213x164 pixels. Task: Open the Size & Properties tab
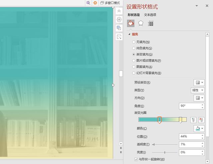(150, 24)
